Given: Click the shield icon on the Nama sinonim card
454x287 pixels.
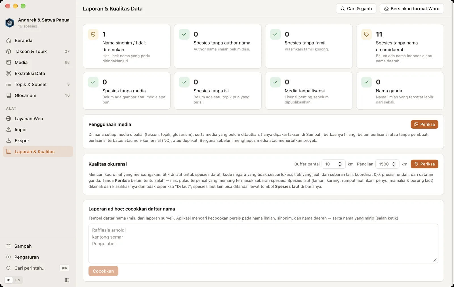Looking at the screenshot, I should tap(93, 34).
